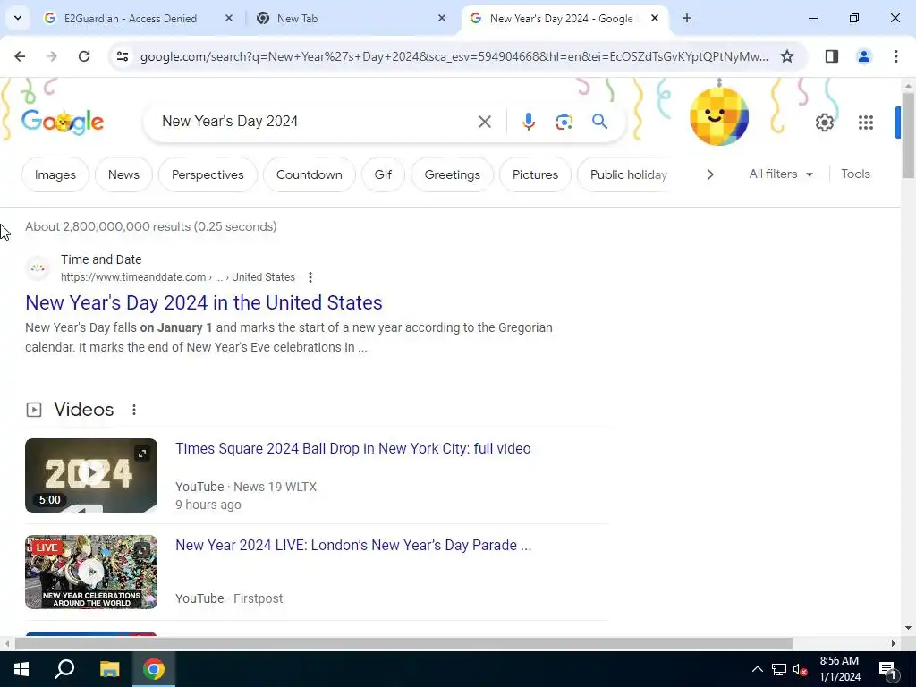Click the scroll down arrow
Viewport: 916px width, 687px height.
click(908, 629)
